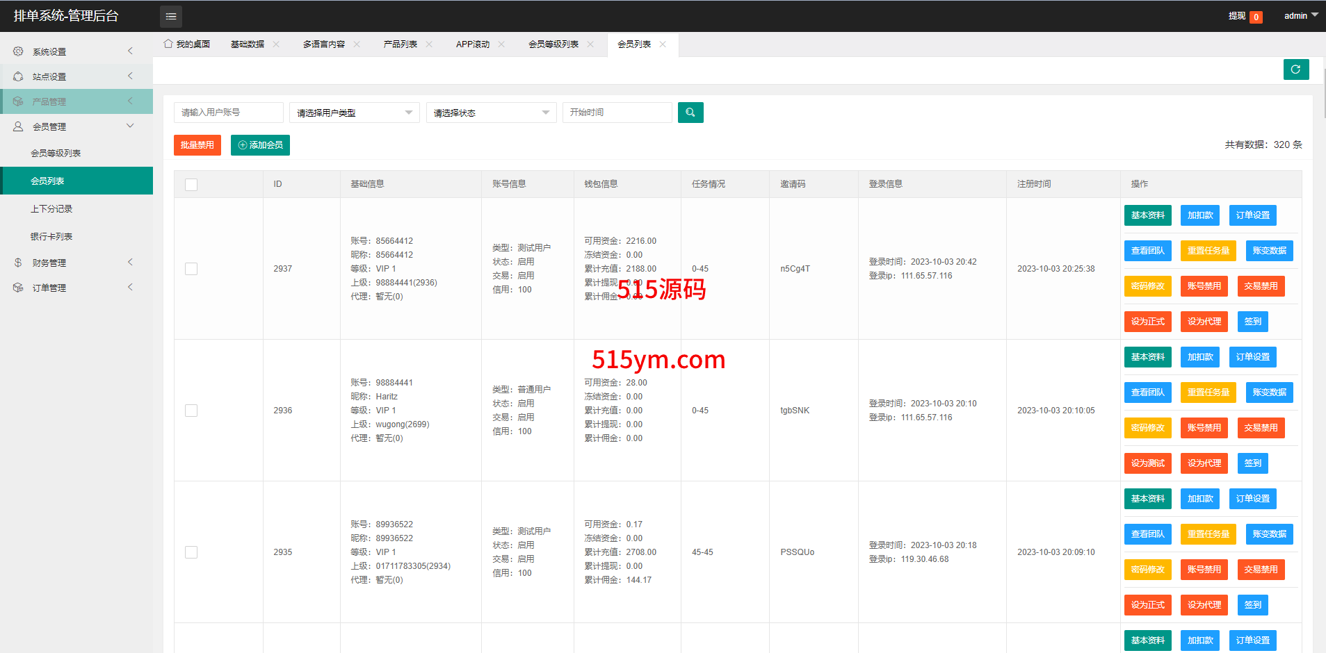Click the user icon beside 会员管理
This screenshot has height=653, width=1326.
pyautogui.click(x=18, y=126)
